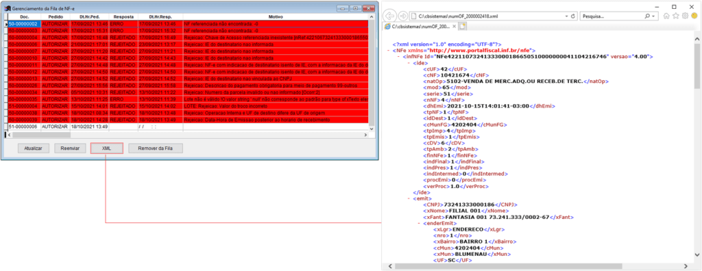Viewport: 702px width, 271px height.
Task: Select document cell 51-00000004
Action: pyautogui.click(x=25, y=106)
